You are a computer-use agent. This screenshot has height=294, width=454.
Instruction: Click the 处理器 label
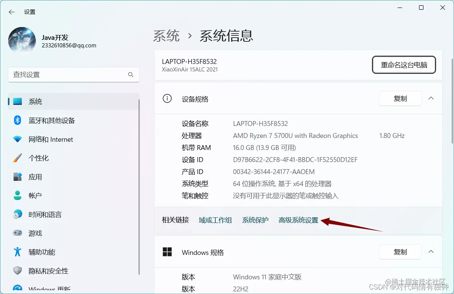pos(192,136)
